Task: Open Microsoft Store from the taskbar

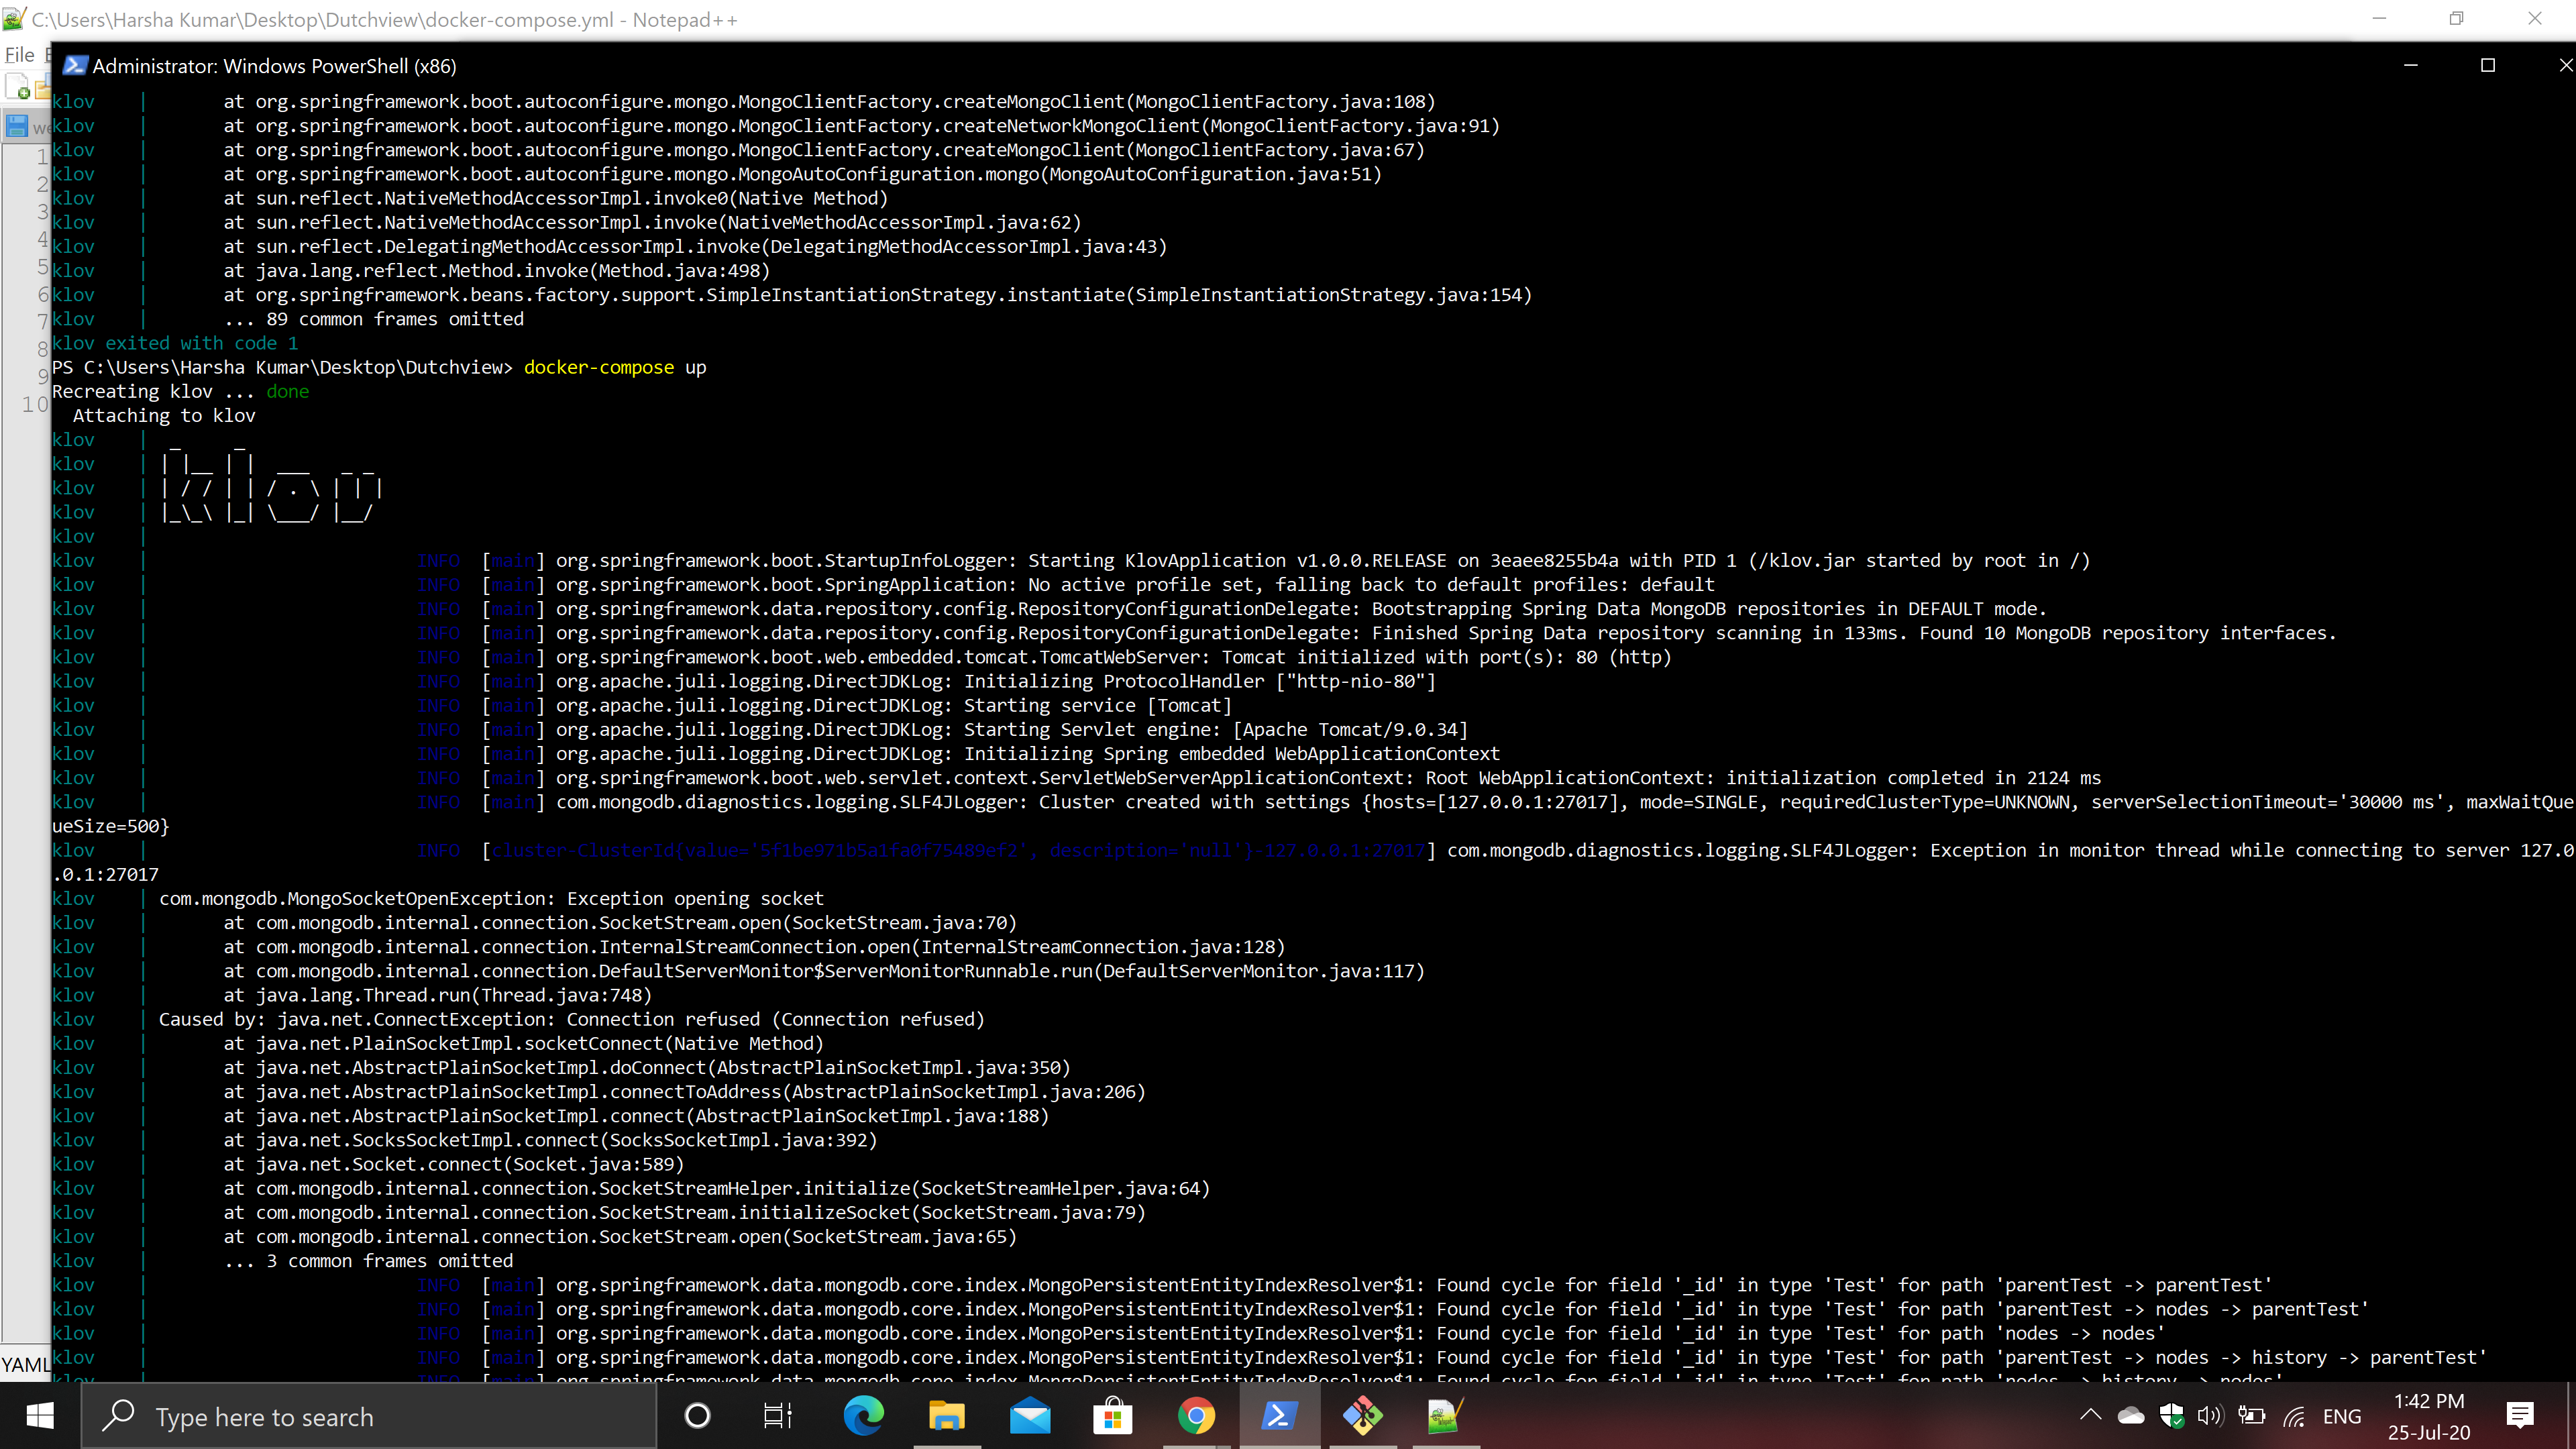Action: coord(1113,1416)
